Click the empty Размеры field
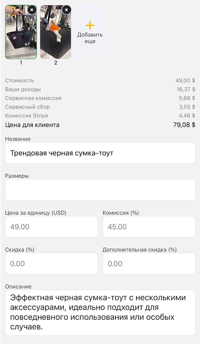Screen dimensions: 201x344 pyautogui.click(x=100, y=190)
